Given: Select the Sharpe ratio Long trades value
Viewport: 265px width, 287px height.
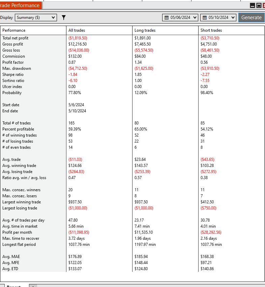Looking at the screenshot, I should click(138, 75).
